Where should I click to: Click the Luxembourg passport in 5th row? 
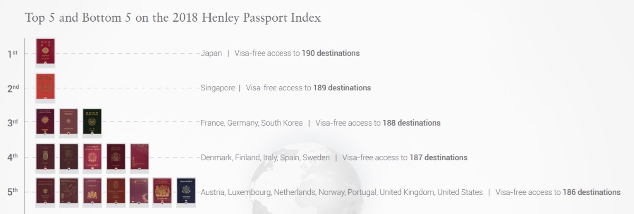(69, 191)
